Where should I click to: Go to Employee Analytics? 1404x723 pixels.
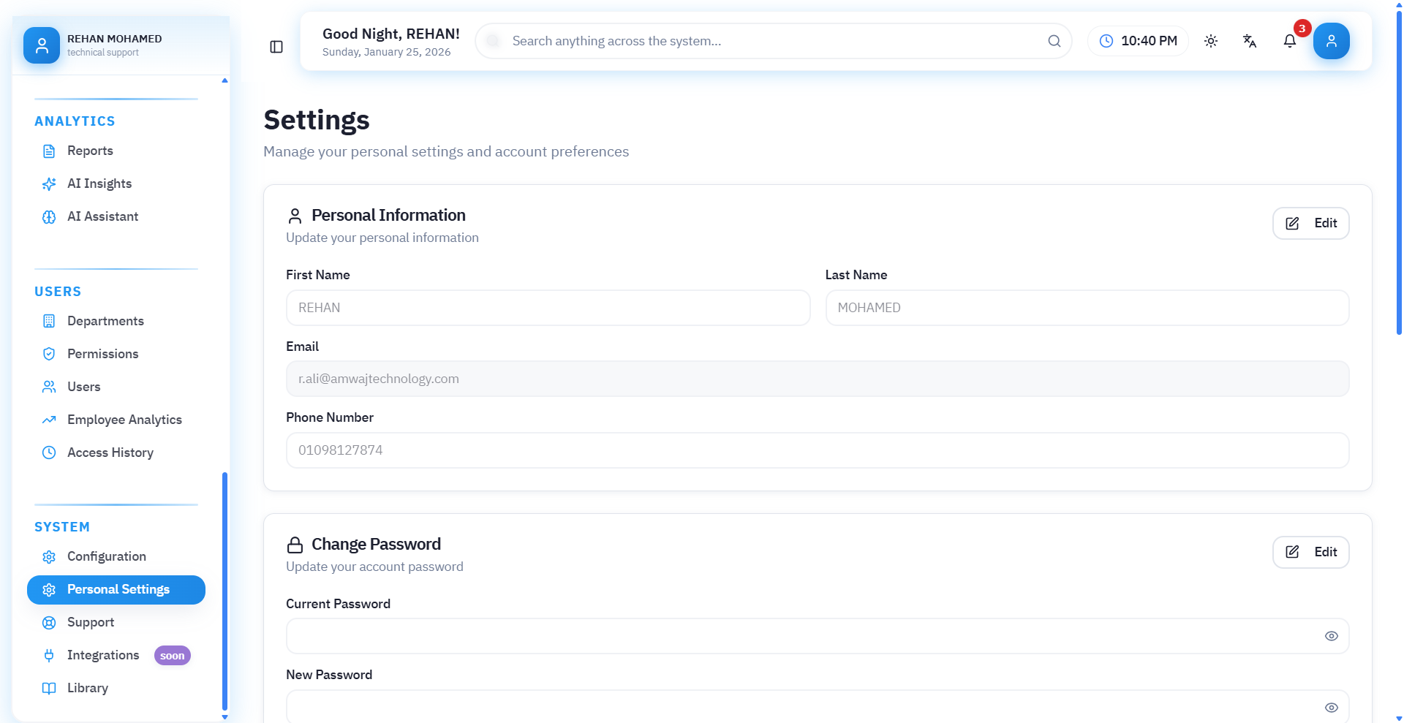coord(124,420)
